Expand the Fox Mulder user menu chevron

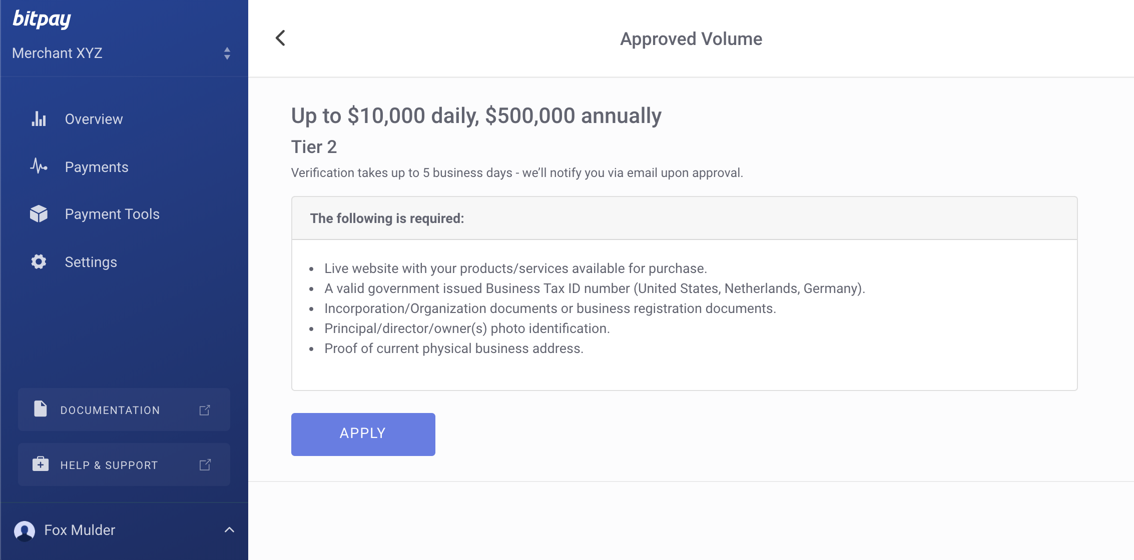click(x=229, y=530)
